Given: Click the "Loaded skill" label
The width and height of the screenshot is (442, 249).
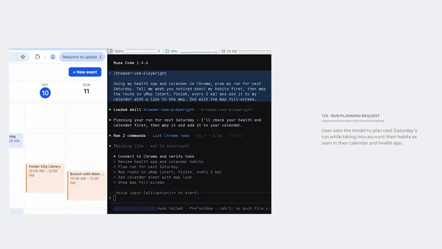Looking at the screenshot, I should (x=127, y=110).
